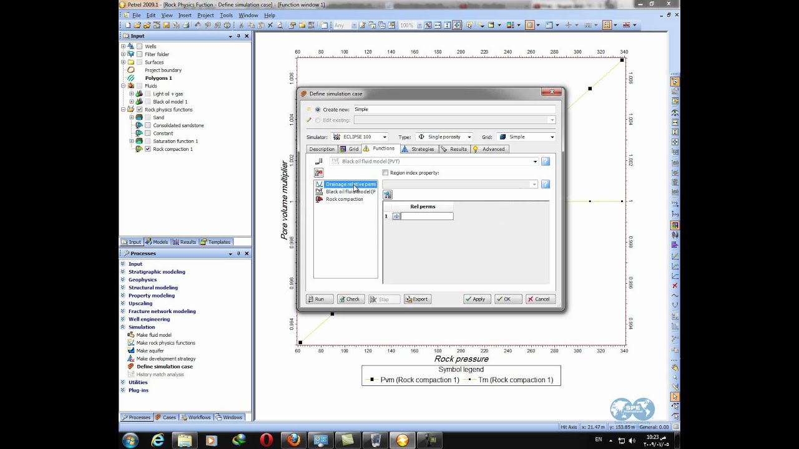799x449 pixels.
Task: Switch to the Advanced tab
Action: tap(489, 149)
